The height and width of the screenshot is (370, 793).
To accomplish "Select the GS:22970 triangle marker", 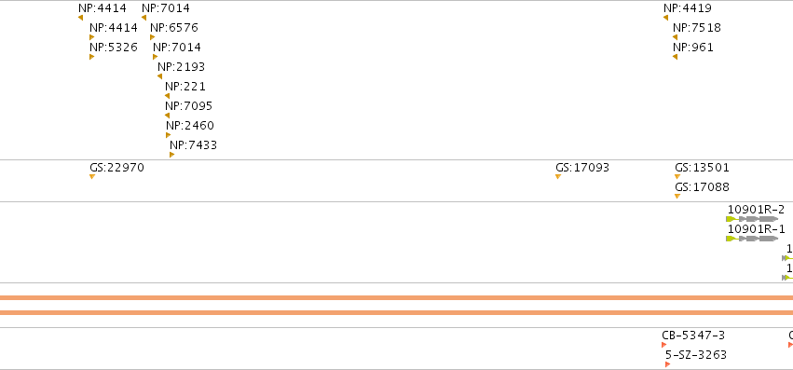I will point(92,177).
